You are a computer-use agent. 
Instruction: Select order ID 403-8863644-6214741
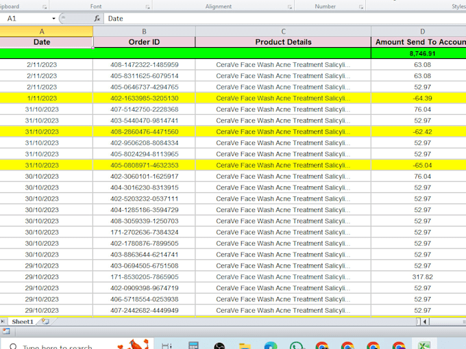(x=144, y=255)
